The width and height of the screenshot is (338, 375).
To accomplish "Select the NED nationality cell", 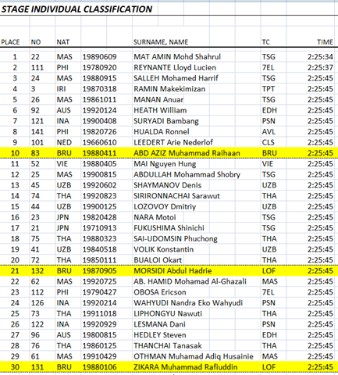I will click(64, 142).
